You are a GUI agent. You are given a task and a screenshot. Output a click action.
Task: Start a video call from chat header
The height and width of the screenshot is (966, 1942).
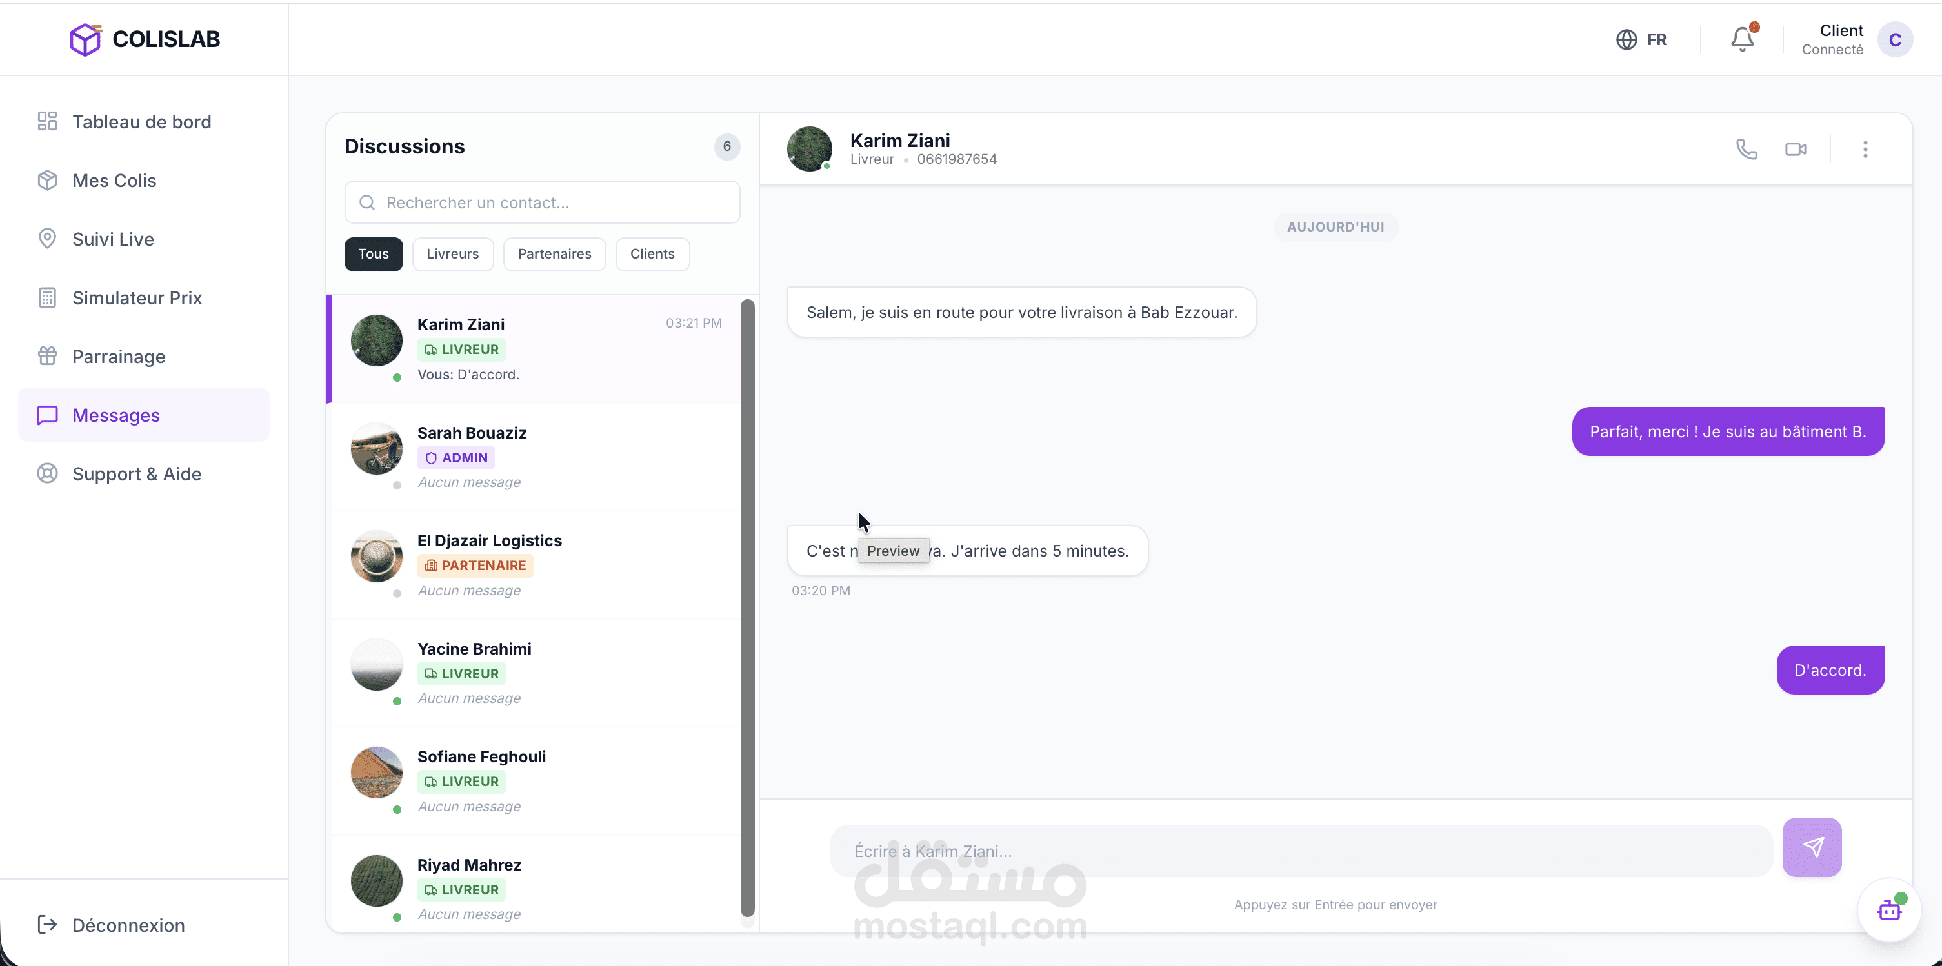(1795, 149)
